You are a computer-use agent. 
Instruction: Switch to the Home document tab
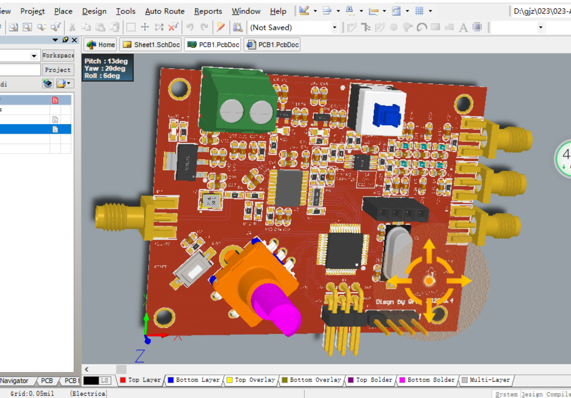(101, 44)
